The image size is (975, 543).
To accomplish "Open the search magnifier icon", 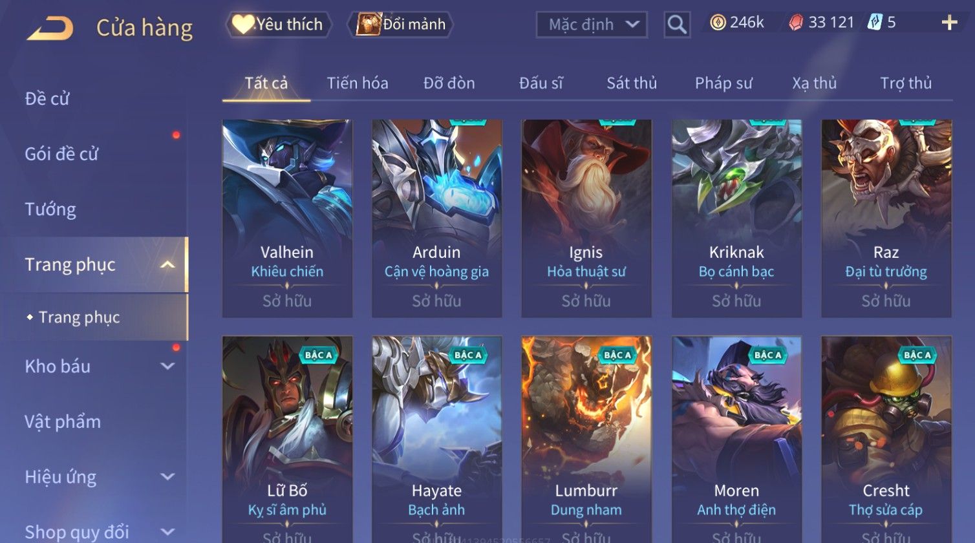I will [677, 25].
